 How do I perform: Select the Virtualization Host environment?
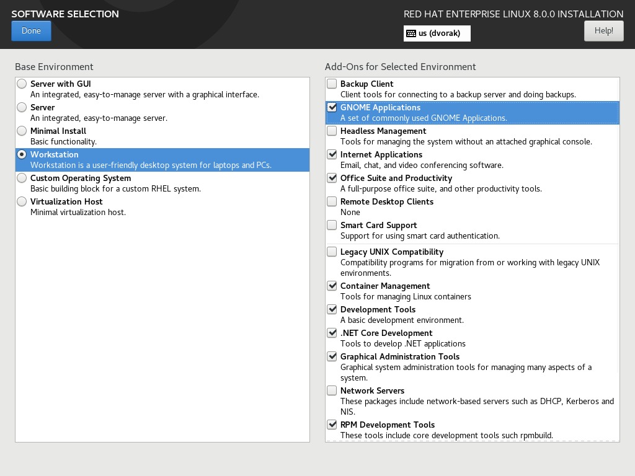click(x=22, y=201)
